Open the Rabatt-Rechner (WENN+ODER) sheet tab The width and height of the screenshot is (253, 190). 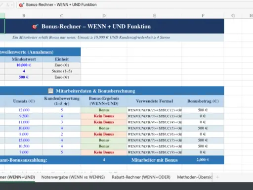coord(141,177)
